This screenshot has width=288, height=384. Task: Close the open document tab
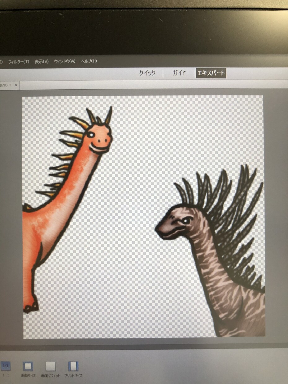pyautogui.click(x=16, y=85)
